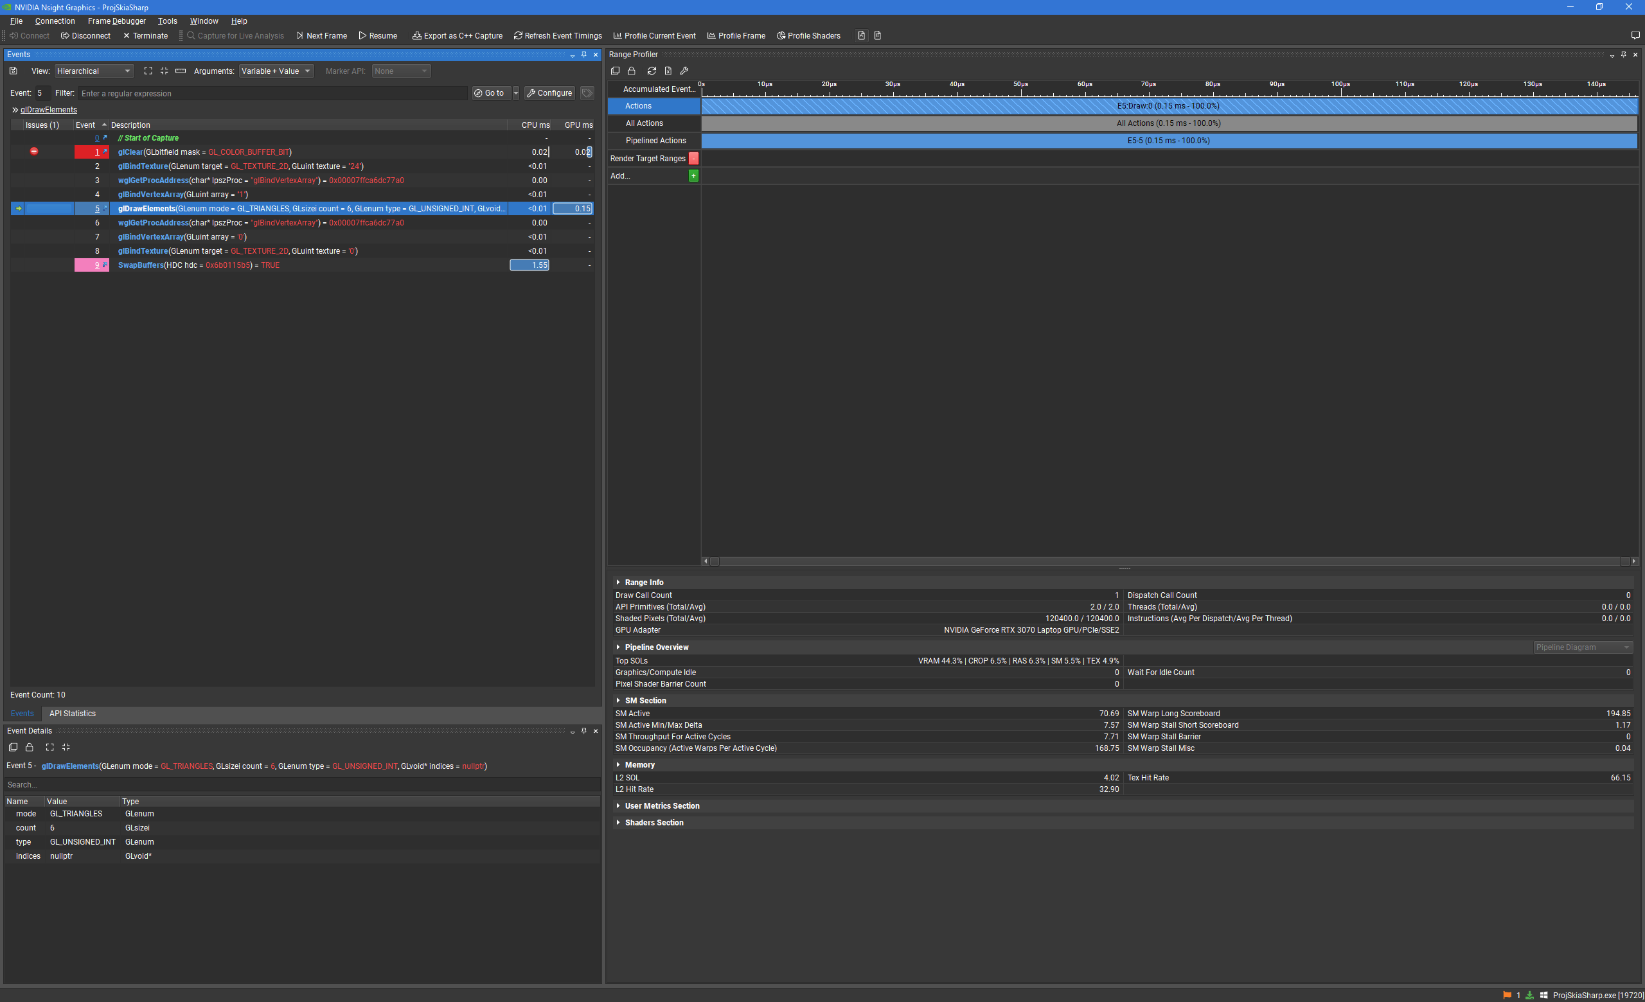Collapse the Range Info section
Viewport: 1645px width, 1002px height.
[x=618, y=583]
